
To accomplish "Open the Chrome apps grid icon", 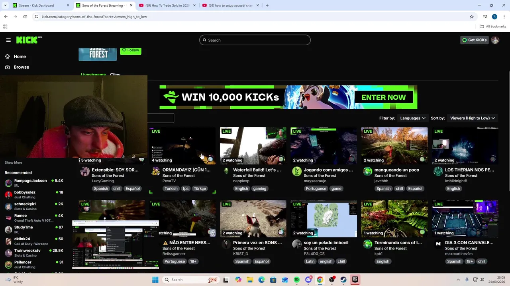I will (x=5, y=27).
